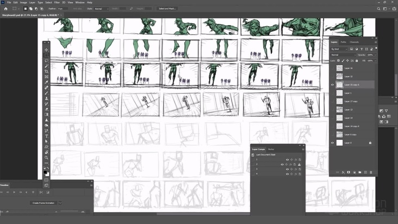Screen dimensions: 398x224
Task: Hide Layer 15 copy 6 visibility
Action: pos(332,85)
